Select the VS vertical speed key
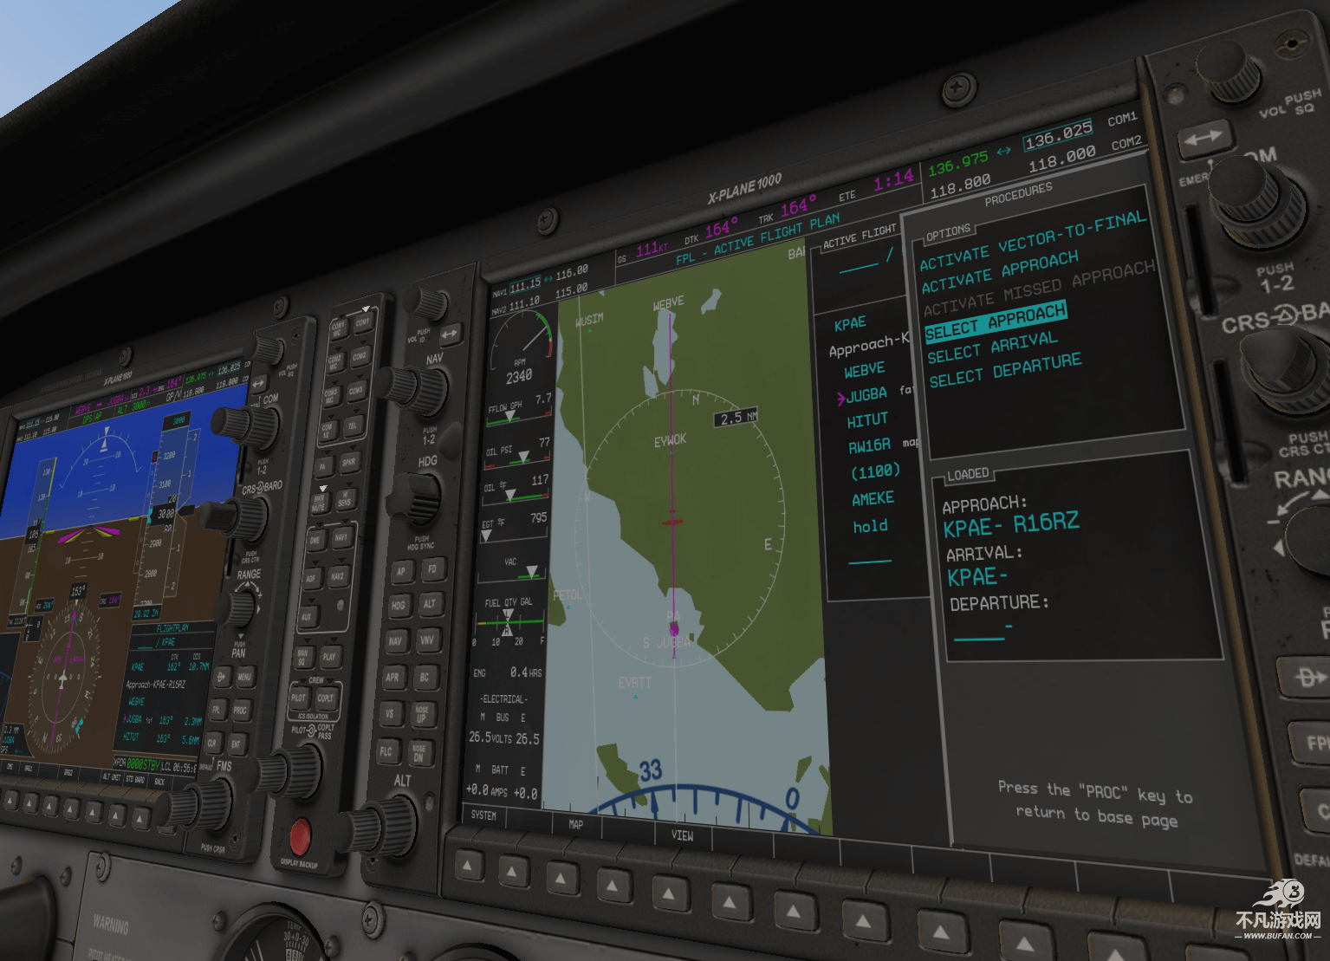Viewport: 1330px width, 961px height. [390, 714]
